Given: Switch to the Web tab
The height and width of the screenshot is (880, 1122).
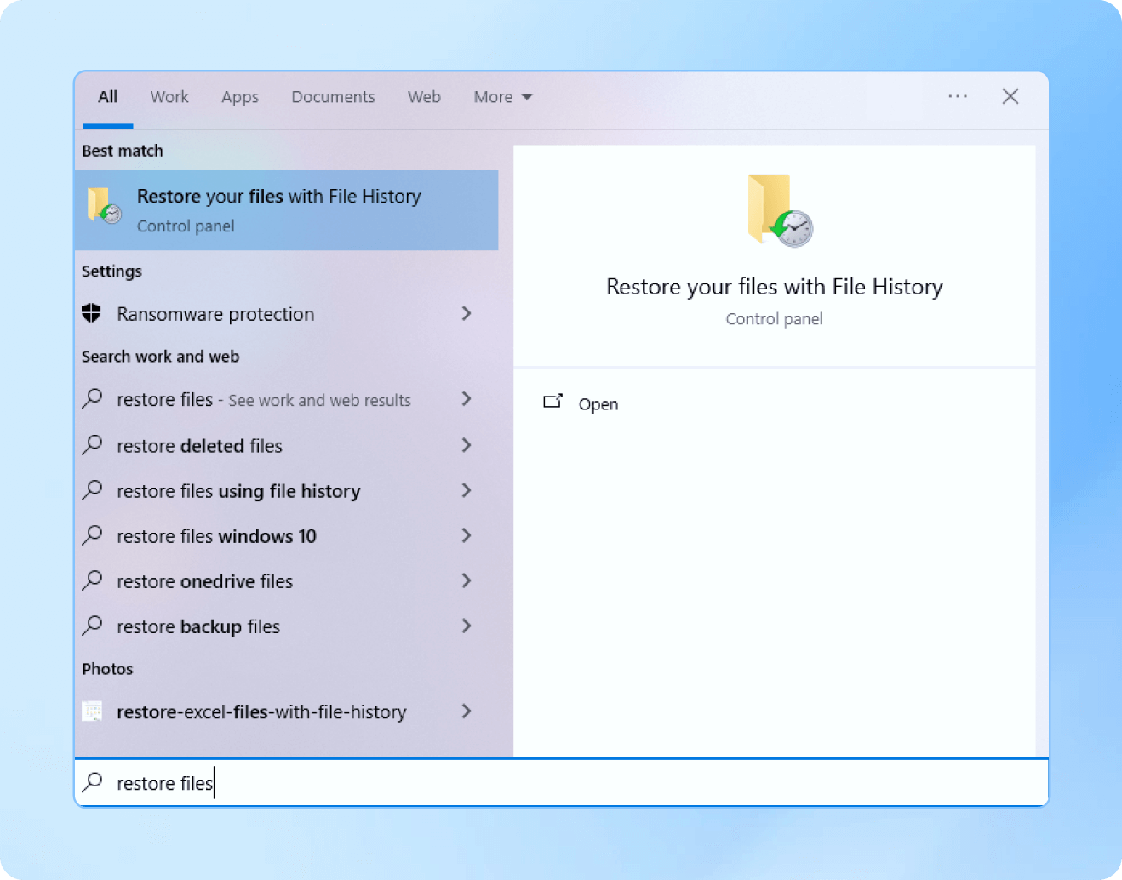Looking at the screenshot, I should (424, 97).
